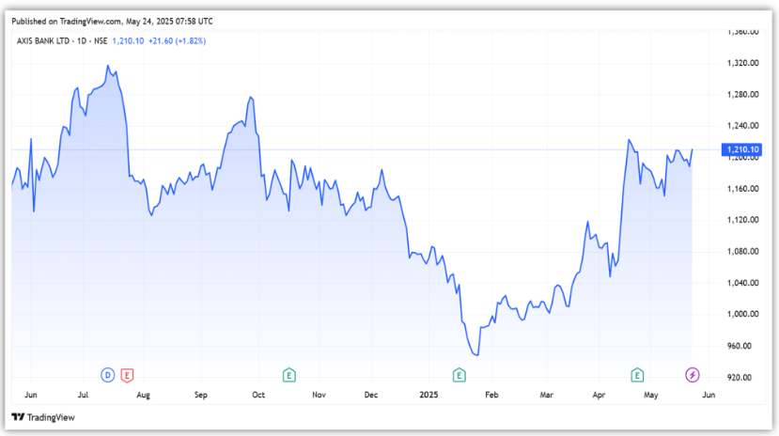The height and width of the screenshot is (436, 779).
Task: Click the AXIS BANK LTD symbol title
Action: click(x=48, y=41)
